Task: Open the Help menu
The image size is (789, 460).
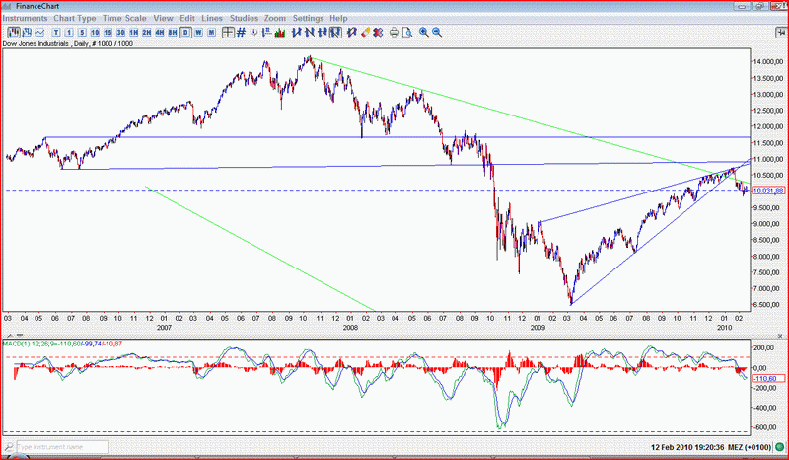Action: coord(338,18)
